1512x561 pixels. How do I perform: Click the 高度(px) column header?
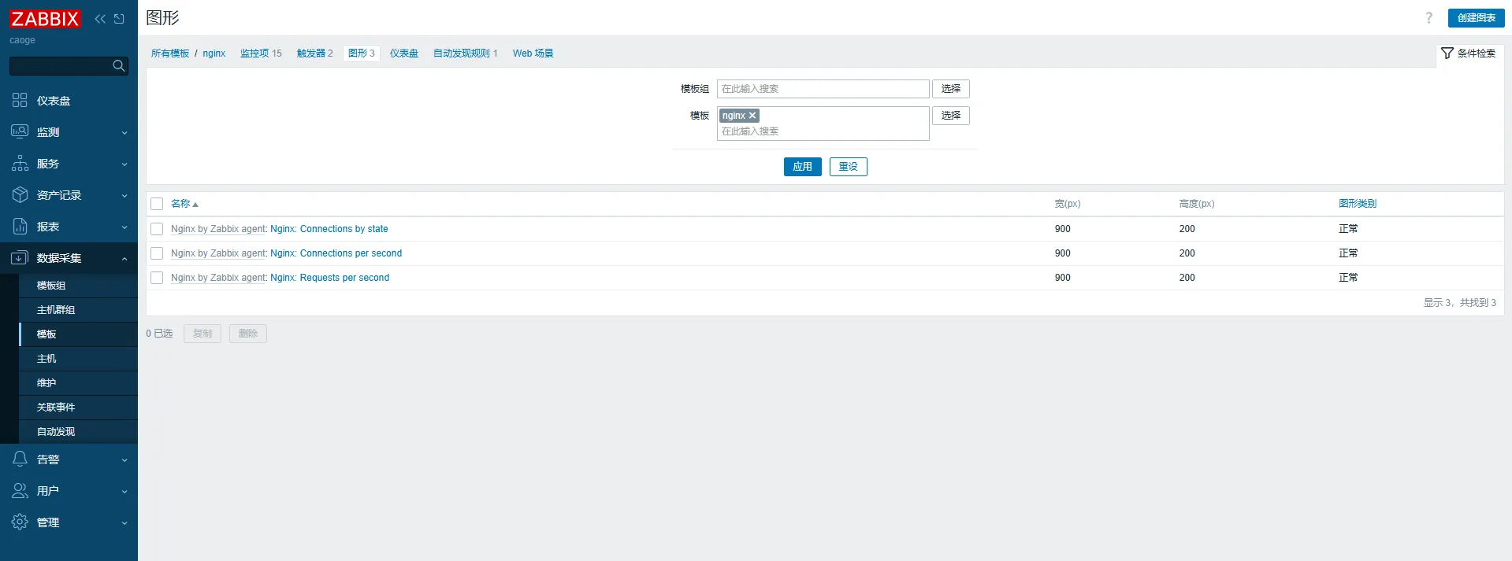coord(1197,204)
